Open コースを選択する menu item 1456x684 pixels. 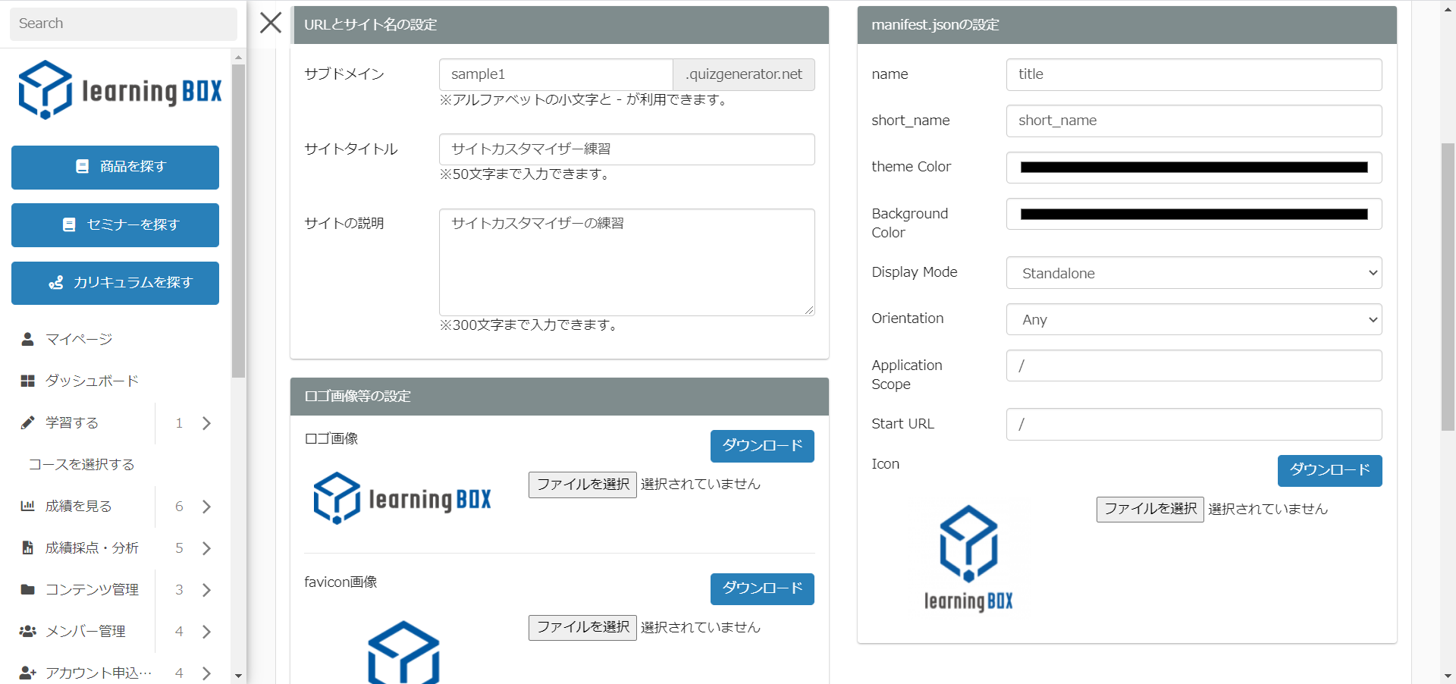[81, 464]
